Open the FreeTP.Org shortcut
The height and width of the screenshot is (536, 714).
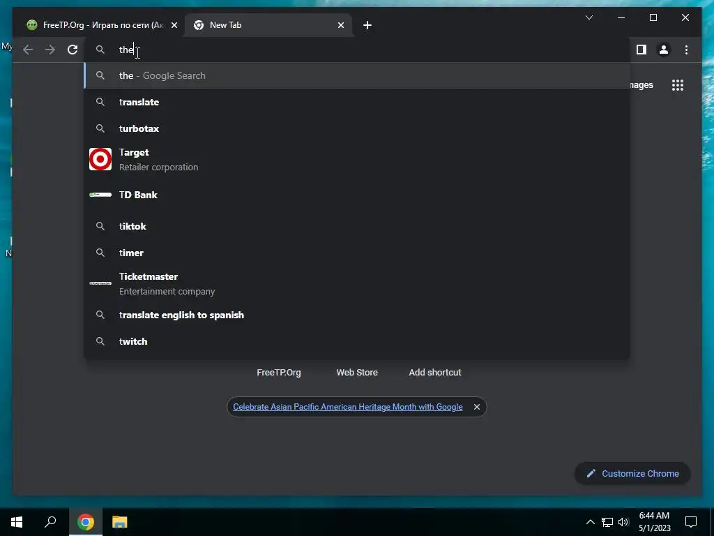point(279,373)
